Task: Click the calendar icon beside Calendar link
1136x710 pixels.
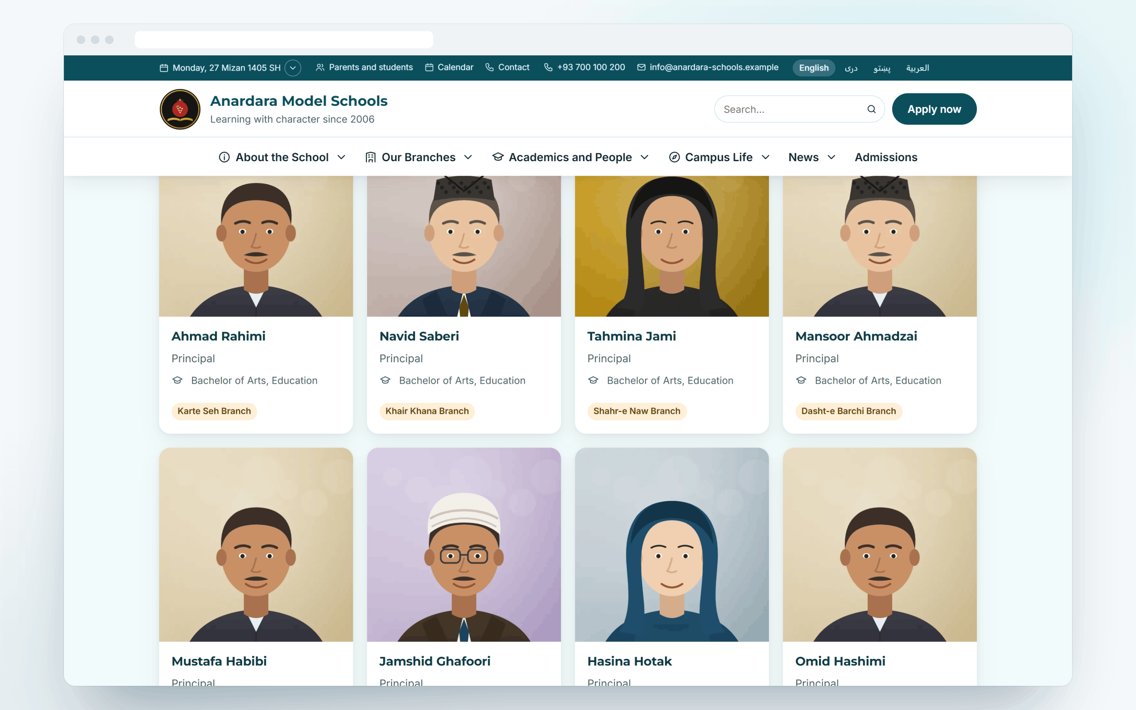Action: 429,67
